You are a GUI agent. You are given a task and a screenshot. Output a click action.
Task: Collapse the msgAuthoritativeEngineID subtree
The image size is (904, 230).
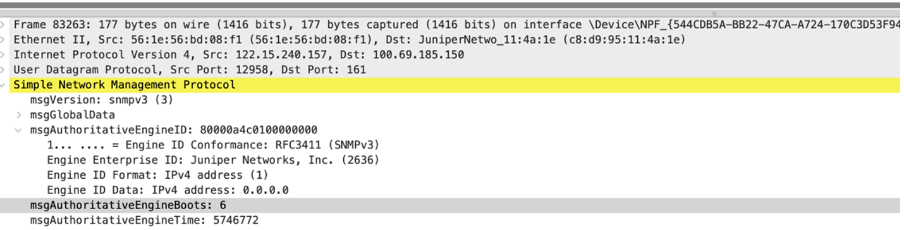pyautogui.click(x=19, y=130)
